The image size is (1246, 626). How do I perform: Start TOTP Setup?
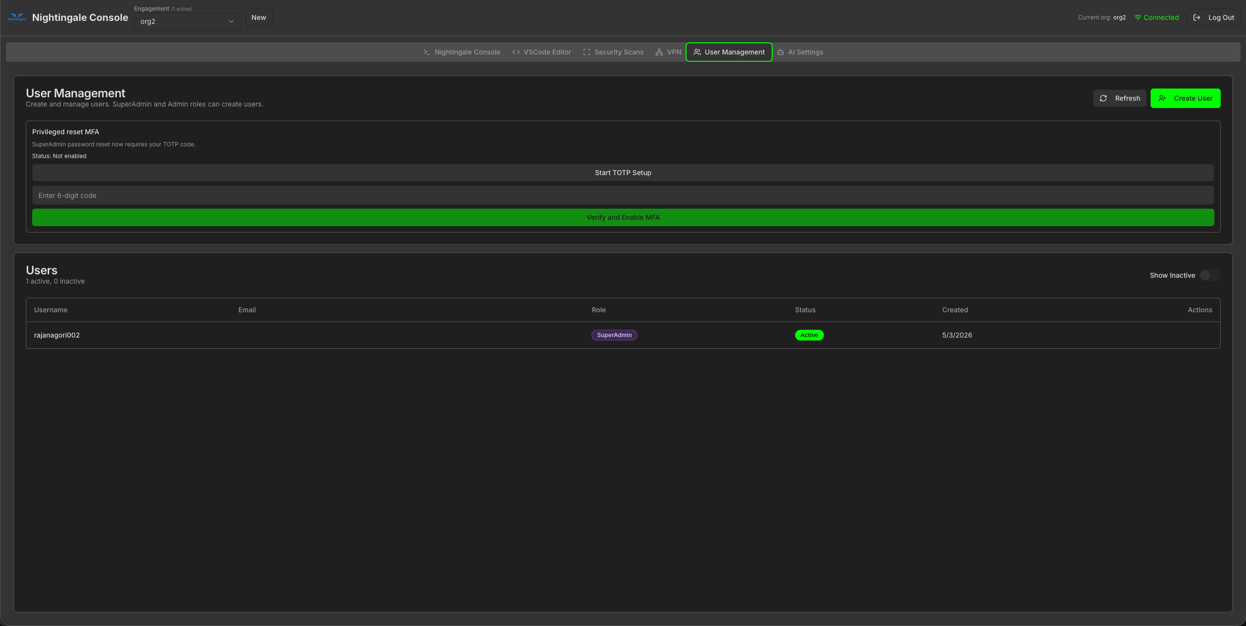623,173
